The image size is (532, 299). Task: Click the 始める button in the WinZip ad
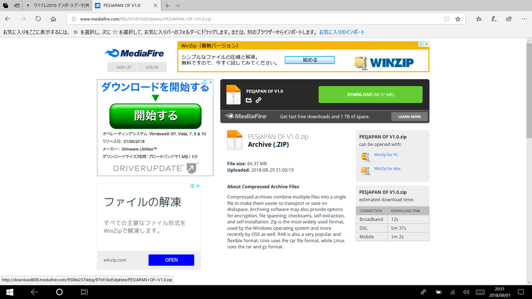click(x=310, y=60)
